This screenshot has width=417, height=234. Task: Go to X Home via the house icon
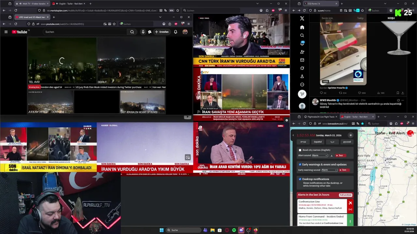coord(302,27)
